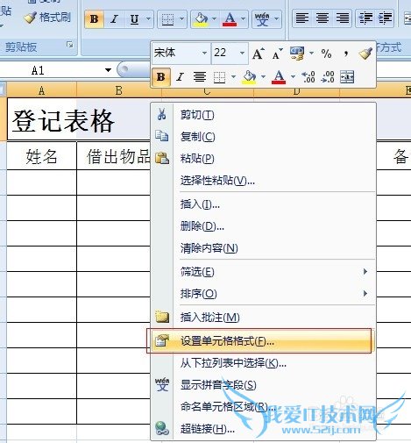Image resolution: width=411 pixels, height=443 pixels.
Task: Apply percent style in mini toolbar
Action: [326, 54]
